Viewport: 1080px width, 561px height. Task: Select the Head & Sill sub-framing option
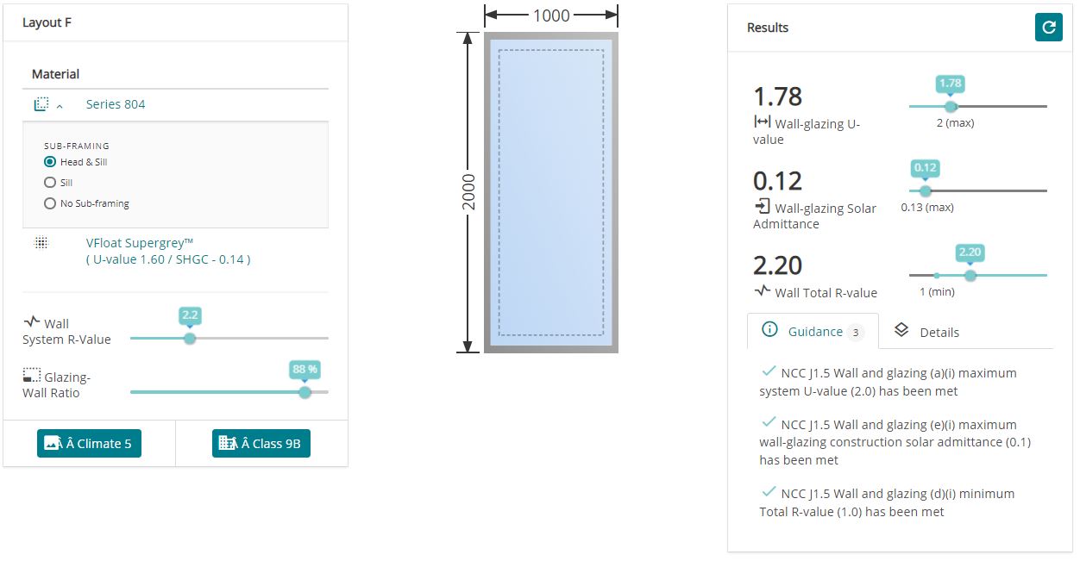click(50, 162)
